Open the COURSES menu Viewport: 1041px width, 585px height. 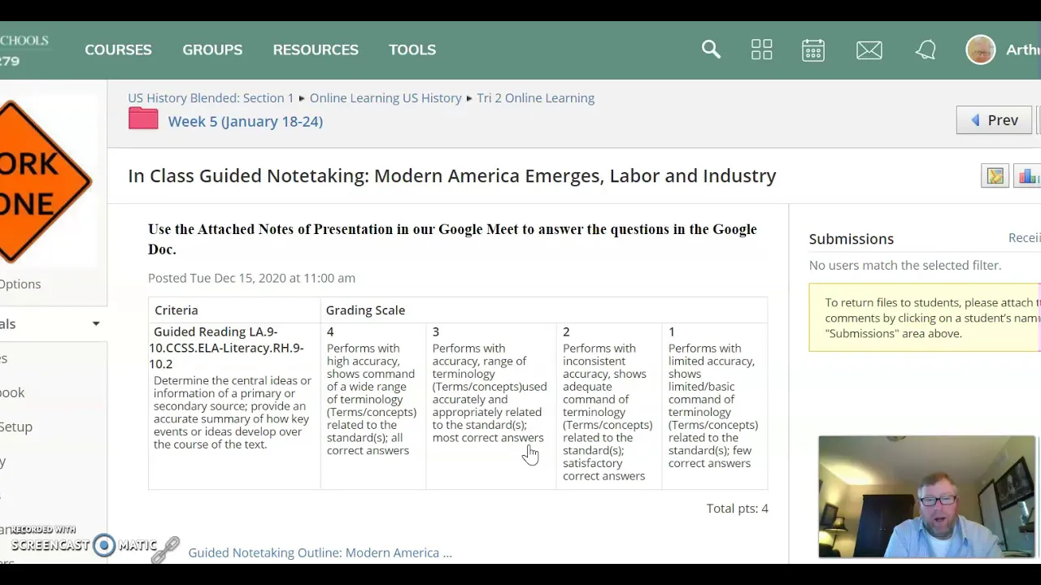(118, 50)
